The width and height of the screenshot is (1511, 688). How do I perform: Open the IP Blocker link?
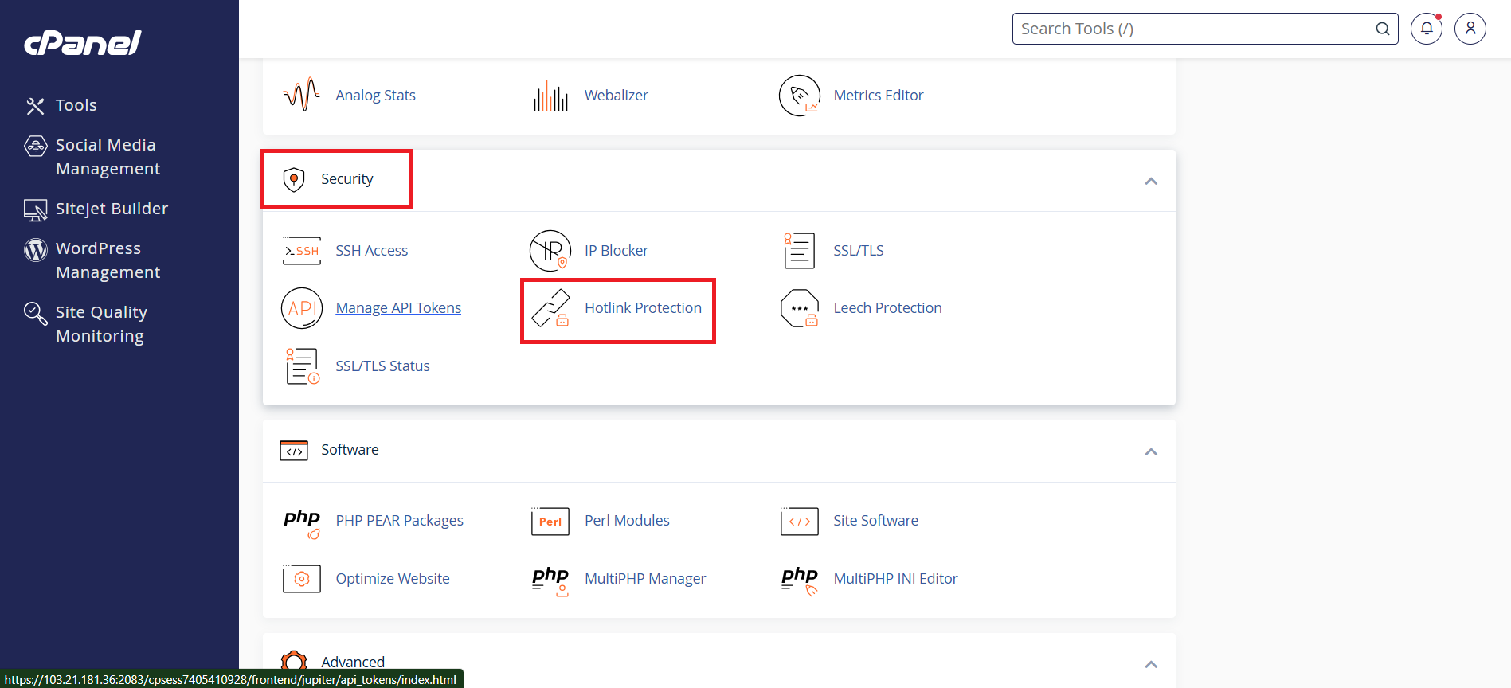pos(617,251)
